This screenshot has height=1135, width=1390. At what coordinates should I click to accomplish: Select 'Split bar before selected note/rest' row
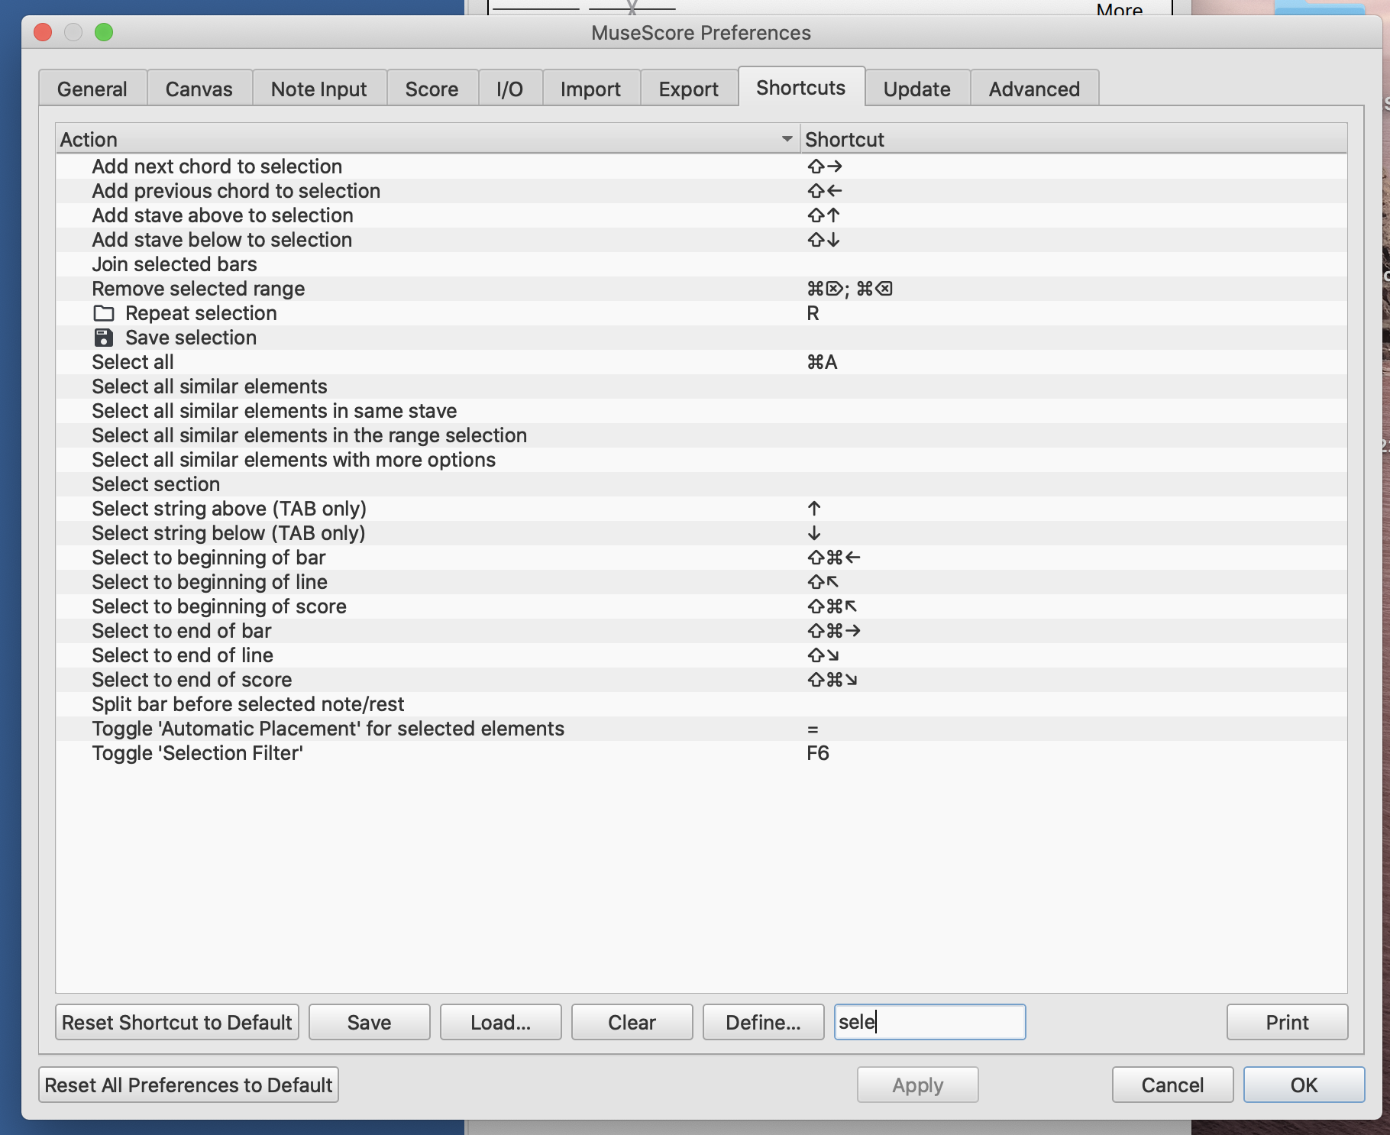701,704
